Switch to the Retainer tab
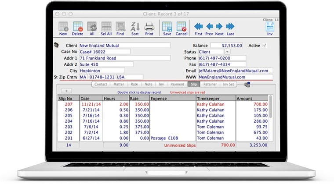This screenshot has height=184, width=334. (x=210, y=84)
